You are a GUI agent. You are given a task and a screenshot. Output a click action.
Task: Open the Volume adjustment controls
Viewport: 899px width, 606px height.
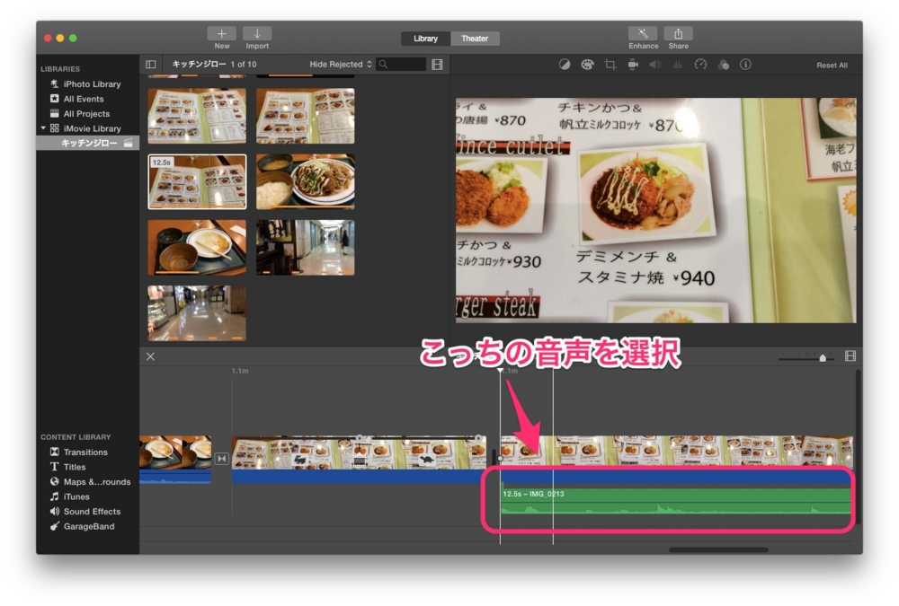[654, 64]
